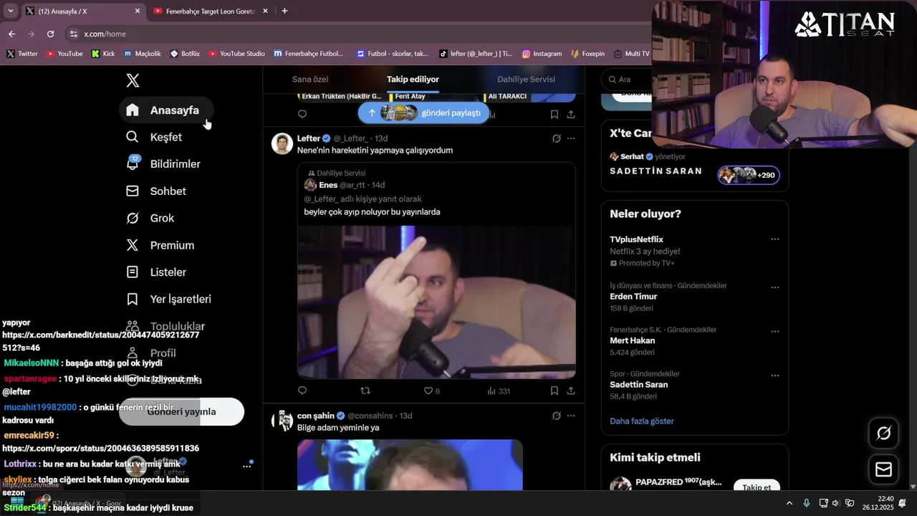
Task: Open the Erden Timur trend
Action: click(633, 297)
